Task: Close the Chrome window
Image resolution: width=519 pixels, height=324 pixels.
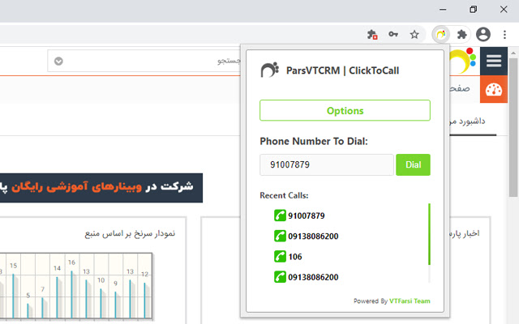Action: tap(504, 9)
